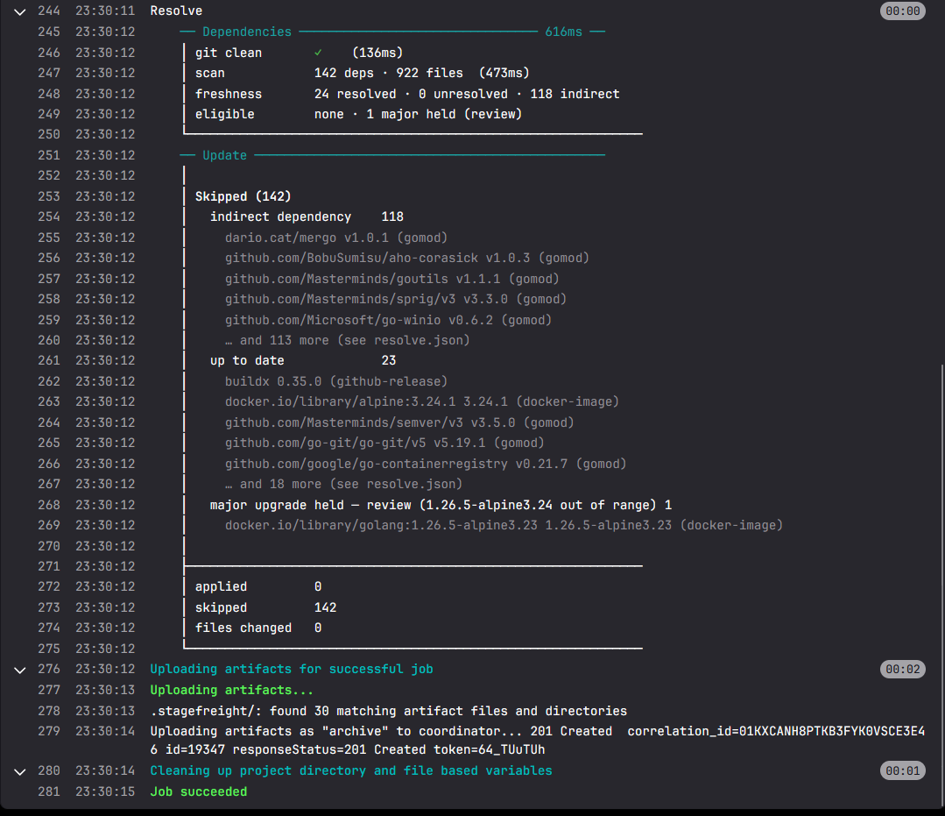Select the buildx 0.35.0 entry
The image size is (945, 816).
(x=336, y=382)
